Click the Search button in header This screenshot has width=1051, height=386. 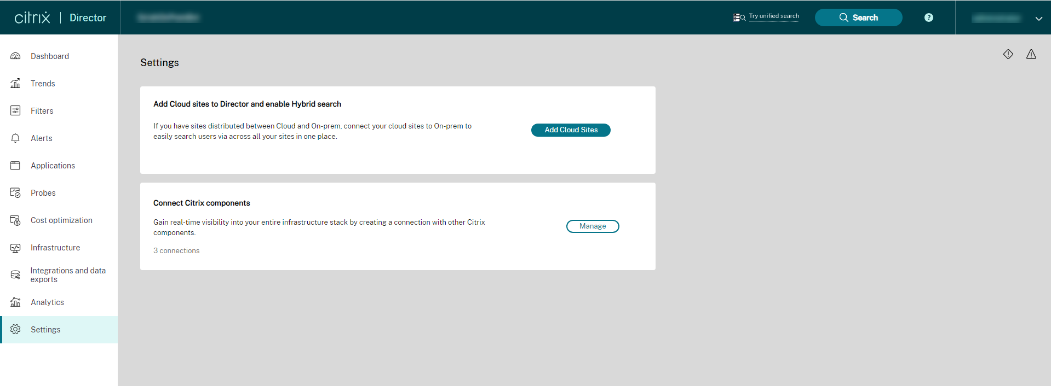(858, 17)
